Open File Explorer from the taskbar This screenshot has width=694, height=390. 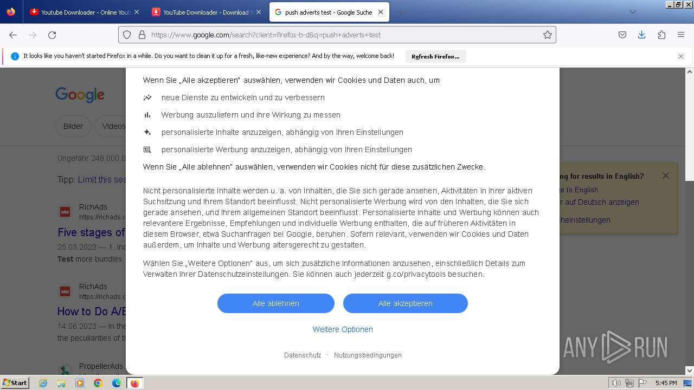tap(61, 383)
